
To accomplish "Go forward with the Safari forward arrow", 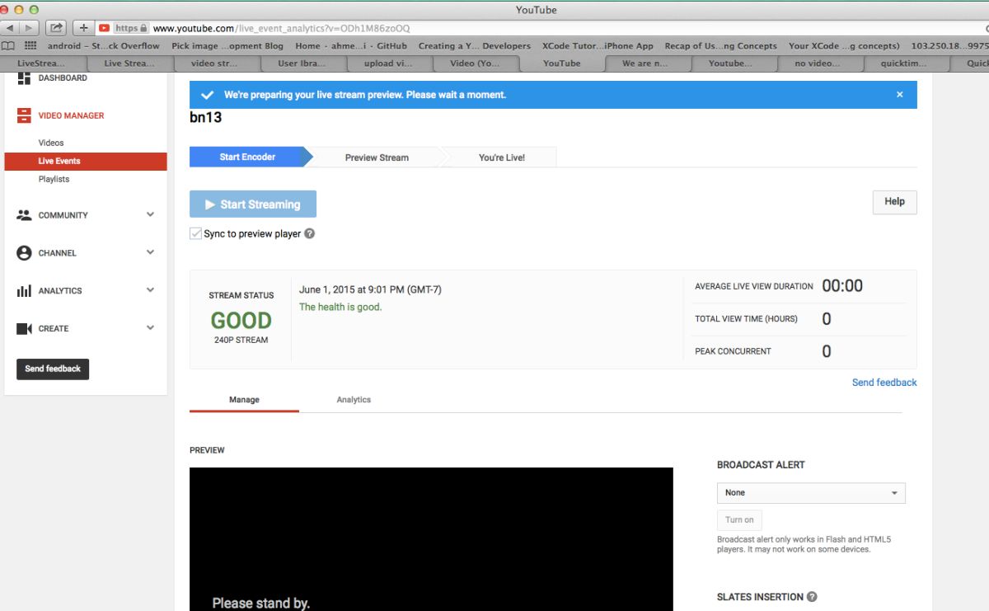I will (30, 28).
